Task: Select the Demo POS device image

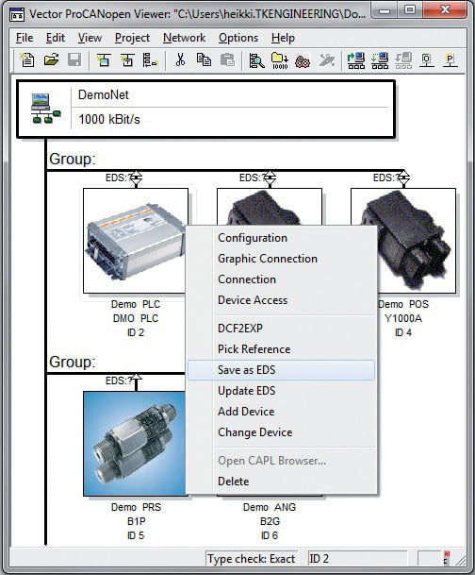Action: tap(417, 241)
